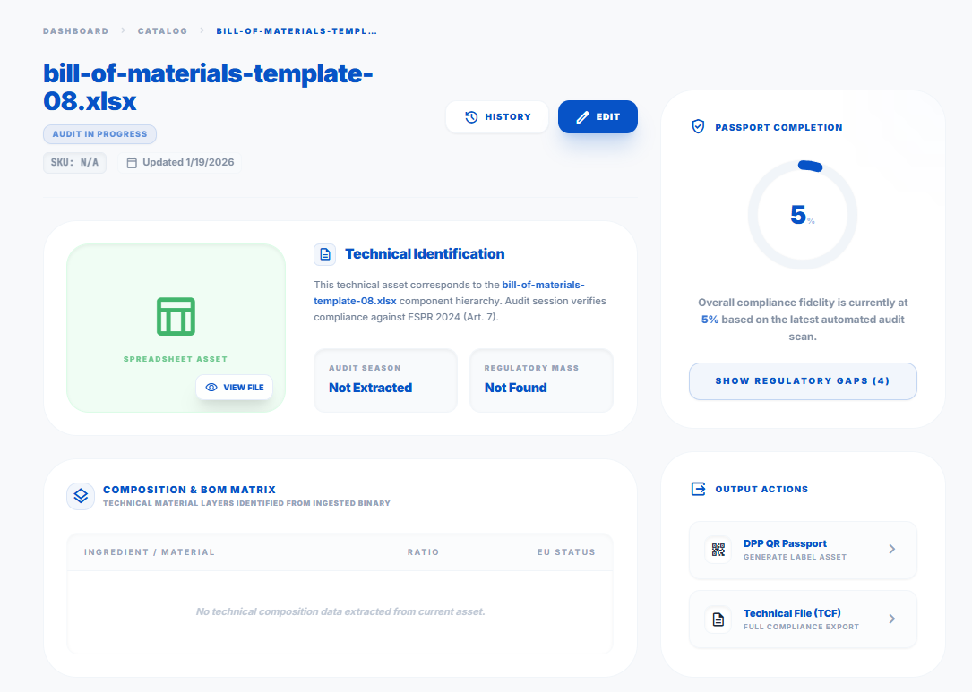Go to Dashboard breadcrumb
This screenshot has height=692, width=972.
[x=75, y=31]
